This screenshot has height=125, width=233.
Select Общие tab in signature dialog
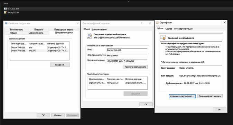[x=87, y=29]
